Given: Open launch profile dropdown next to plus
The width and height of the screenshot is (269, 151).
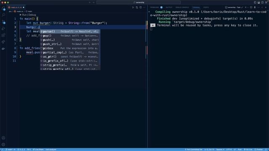Looking at the screenshot, I should coord(248,8).
